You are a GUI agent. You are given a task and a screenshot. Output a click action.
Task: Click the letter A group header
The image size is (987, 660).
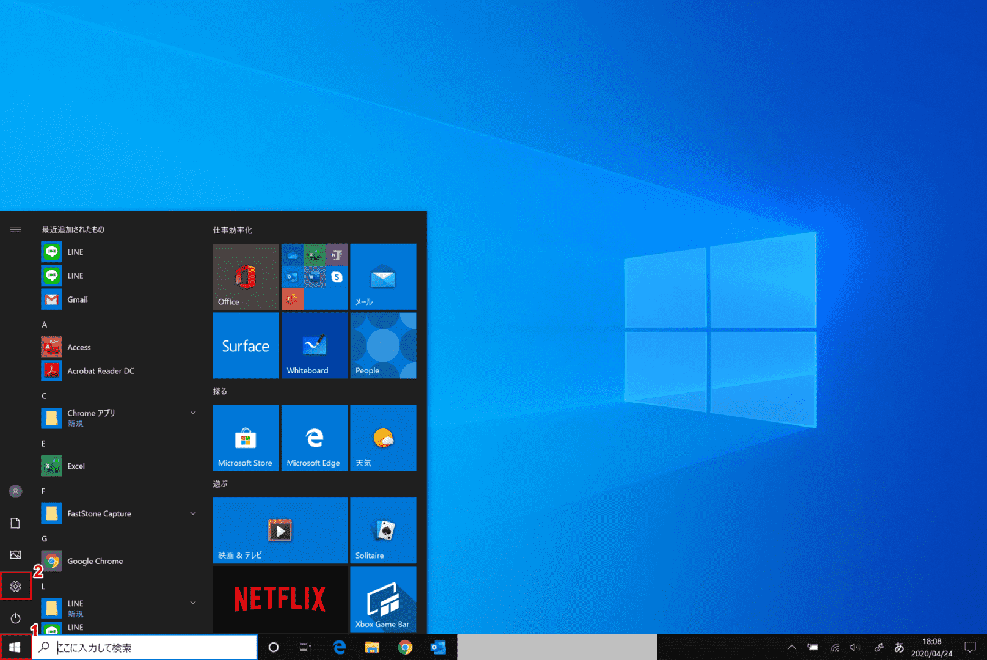click(44, 324)
